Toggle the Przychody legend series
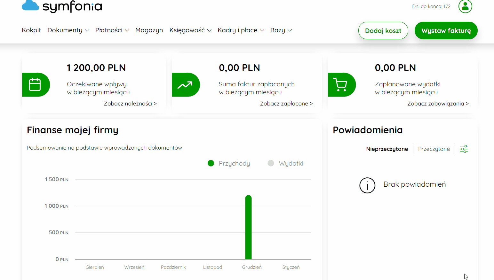The width and height of the screenshot is (494, 280). [x=229, y=163]
